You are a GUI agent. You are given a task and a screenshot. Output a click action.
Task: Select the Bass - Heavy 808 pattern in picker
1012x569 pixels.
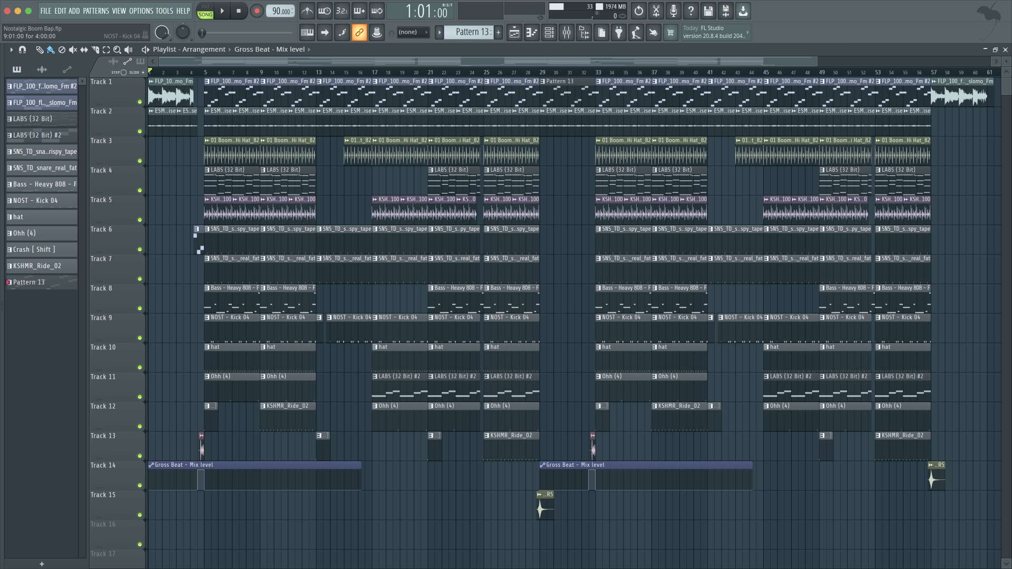42,184
